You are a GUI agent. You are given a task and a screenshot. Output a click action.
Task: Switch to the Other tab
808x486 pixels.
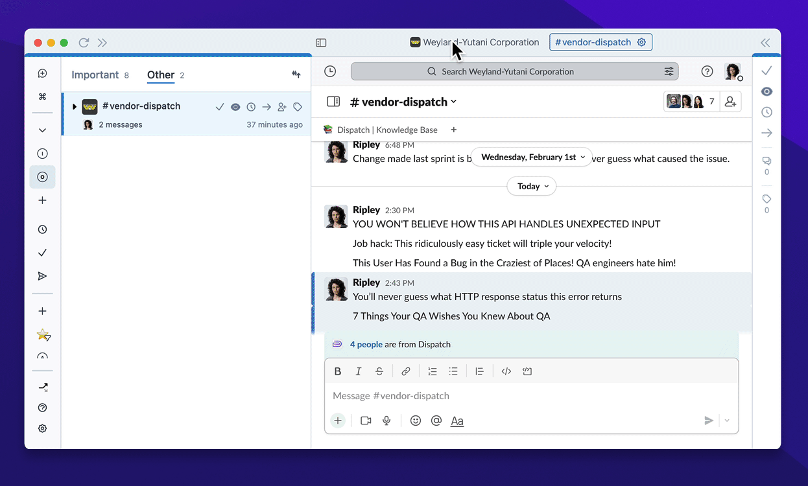click(x=166, y=75)
